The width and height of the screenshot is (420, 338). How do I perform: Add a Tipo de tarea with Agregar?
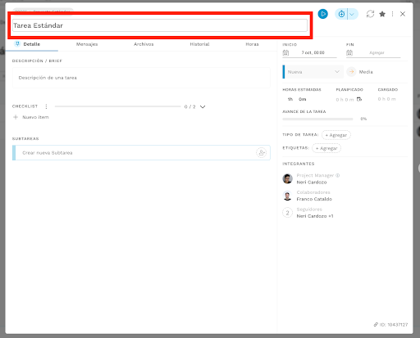point(336,135)
